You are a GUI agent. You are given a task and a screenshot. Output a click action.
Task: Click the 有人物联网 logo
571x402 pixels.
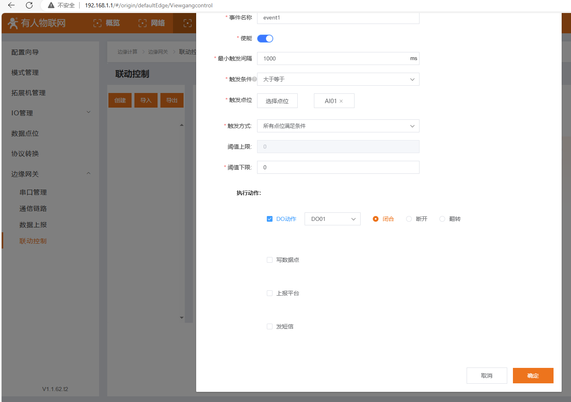tap(37, 23)
